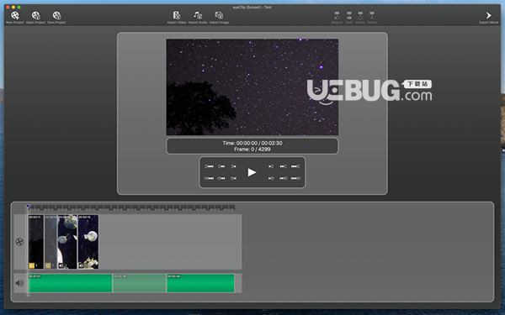
Task: Click the video track film-reel icon
Action: [19, 242]
